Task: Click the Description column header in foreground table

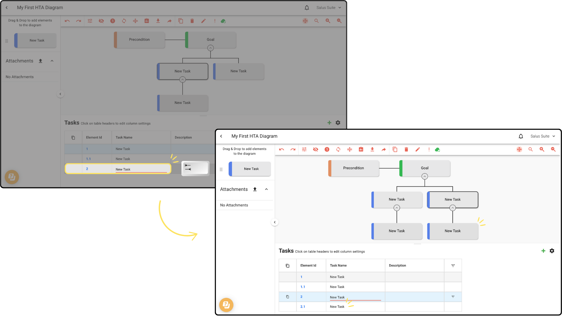Action: [x=397, y=265]
